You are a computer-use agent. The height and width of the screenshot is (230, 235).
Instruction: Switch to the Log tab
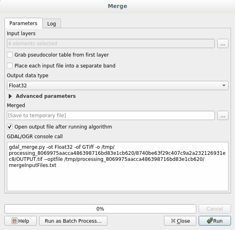[52, 23]
